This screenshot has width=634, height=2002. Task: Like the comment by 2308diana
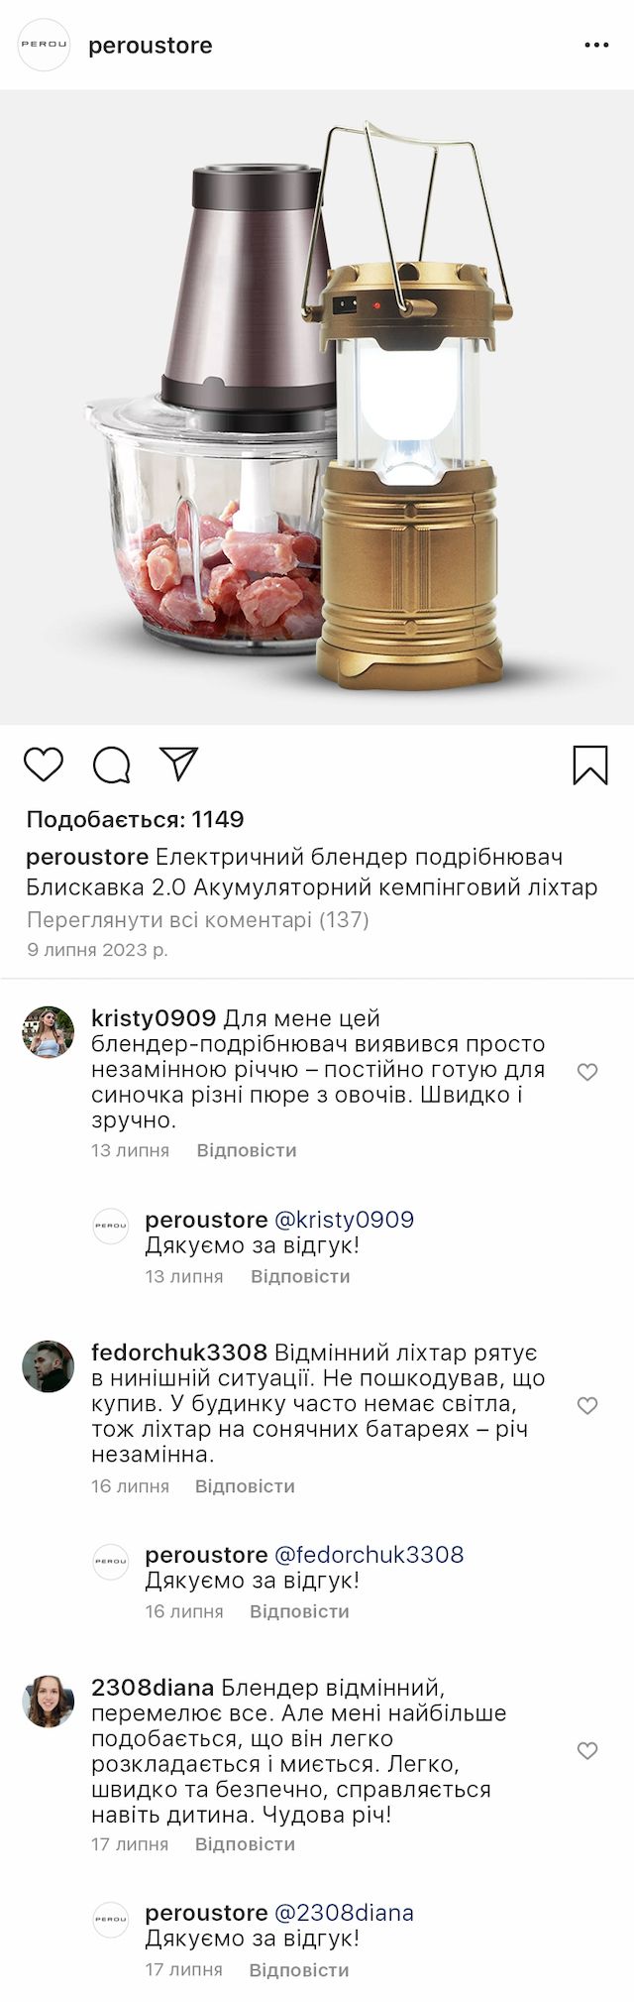pyautogui.click(x=587, y=1751)
